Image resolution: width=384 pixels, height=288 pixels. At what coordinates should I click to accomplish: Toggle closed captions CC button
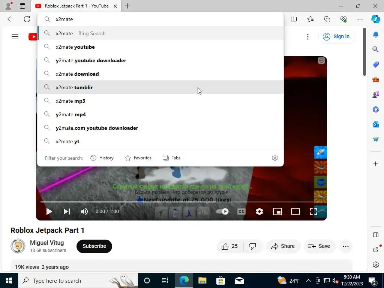pyautogui.click(x=241, y=211)
